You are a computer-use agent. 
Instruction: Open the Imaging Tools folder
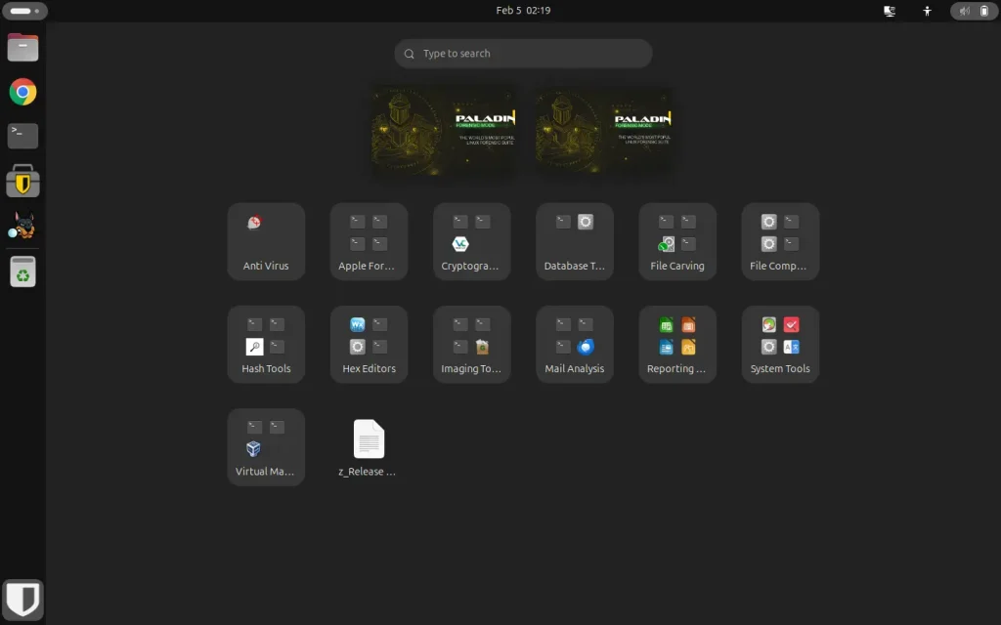click(471, 344)
